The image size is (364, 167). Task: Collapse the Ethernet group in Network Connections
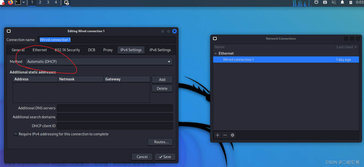[215, 53]
